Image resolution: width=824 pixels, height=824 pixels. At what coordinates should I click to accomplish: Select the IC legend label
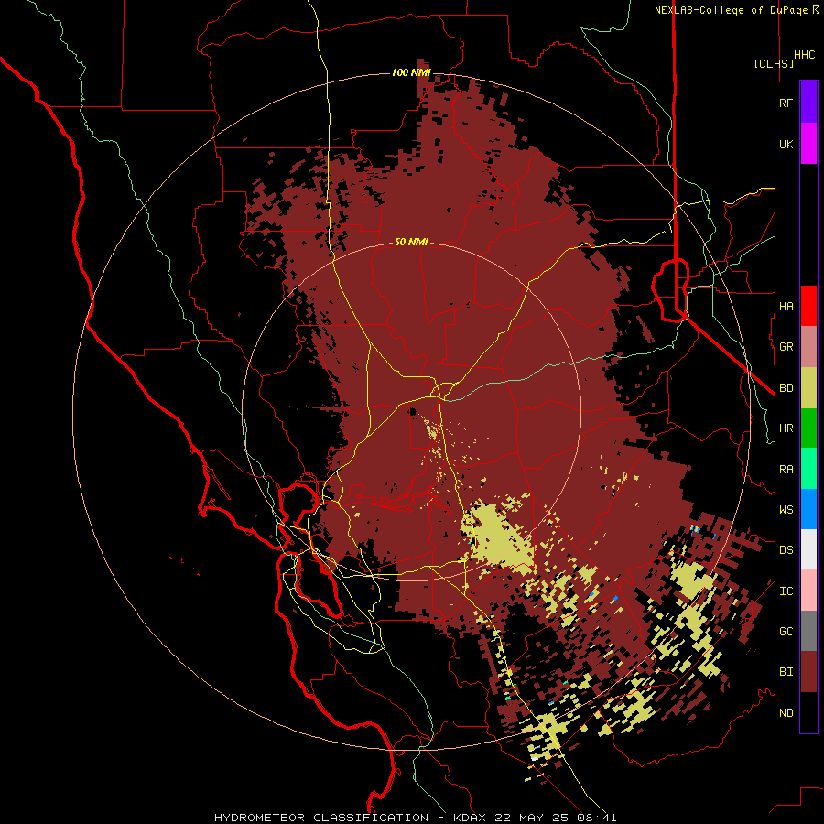786,591
